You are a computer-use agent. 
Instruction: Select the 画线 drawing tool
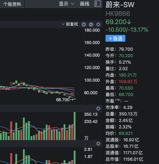[x=84, y=4]
